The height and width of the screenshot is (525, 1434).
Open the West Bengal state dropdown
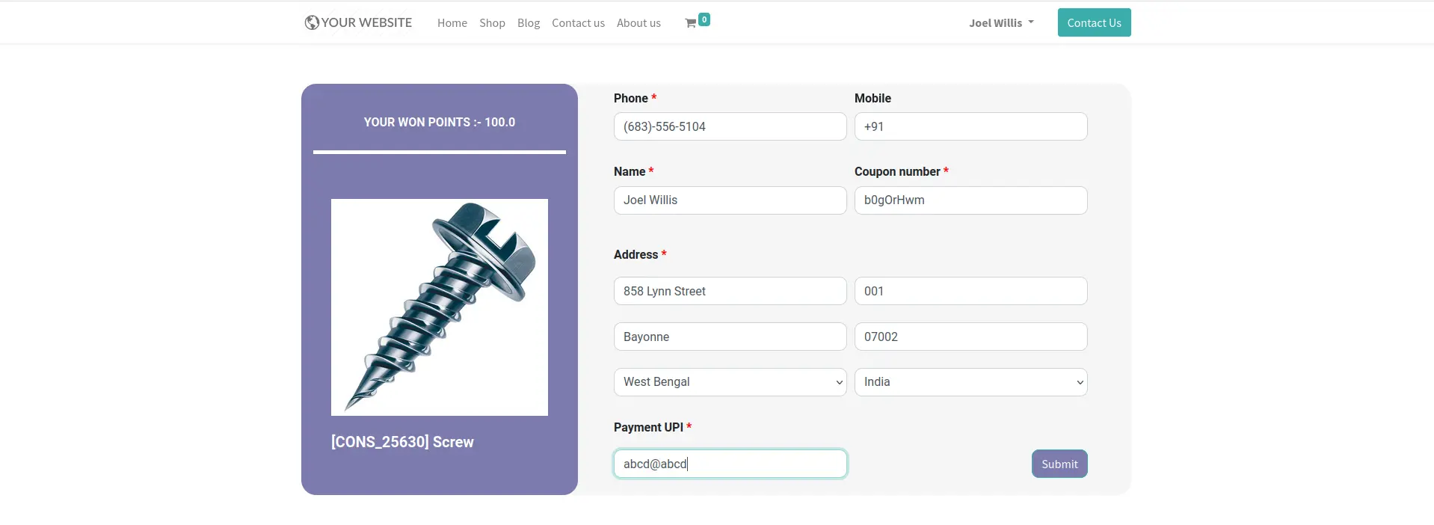pos(730,382)
